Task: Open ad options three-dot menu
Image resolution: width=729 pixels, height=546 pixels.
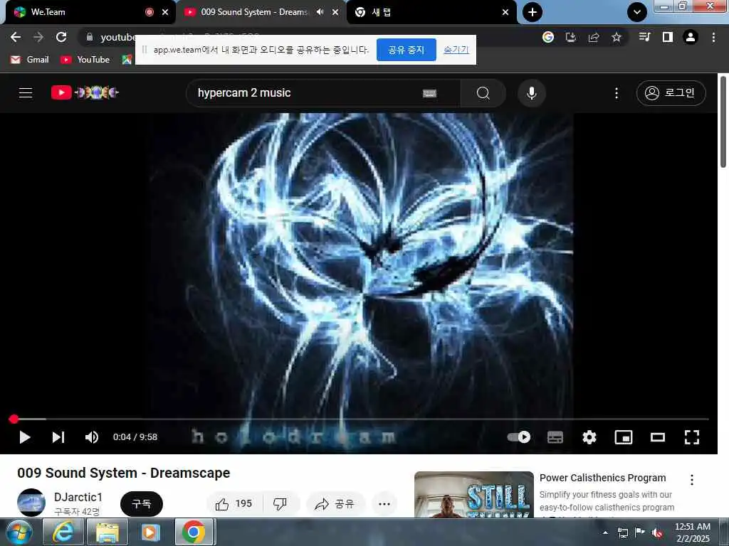Action: 692,480
